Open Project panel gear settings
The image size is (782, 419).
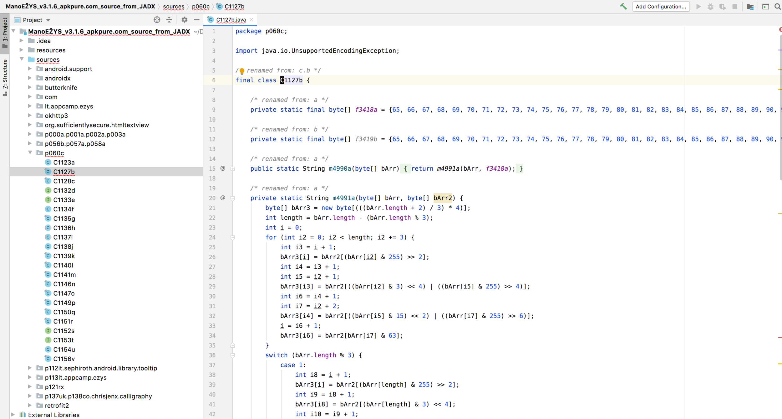coord(184,20)
